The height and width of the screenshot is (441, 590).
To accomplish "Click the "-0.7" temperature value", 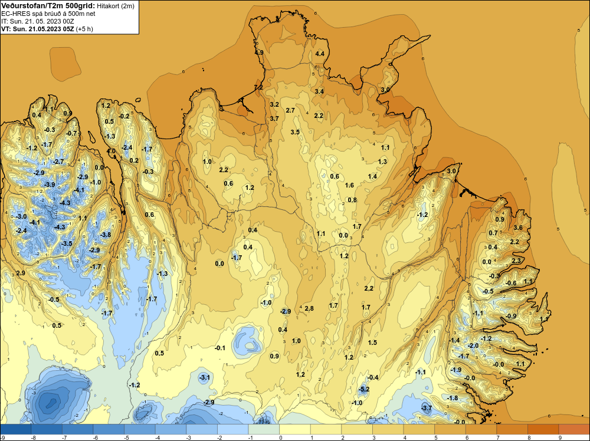I will [71, 133].
